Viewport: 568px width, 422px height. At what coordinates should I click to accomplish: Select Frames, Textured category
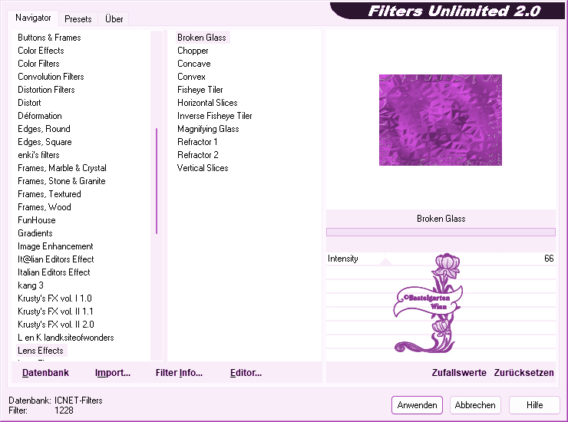49,194
